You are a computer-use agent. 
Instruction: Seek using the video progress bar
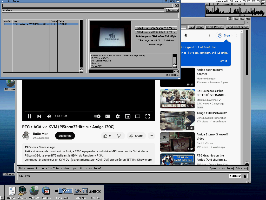(x=89, y=111)
